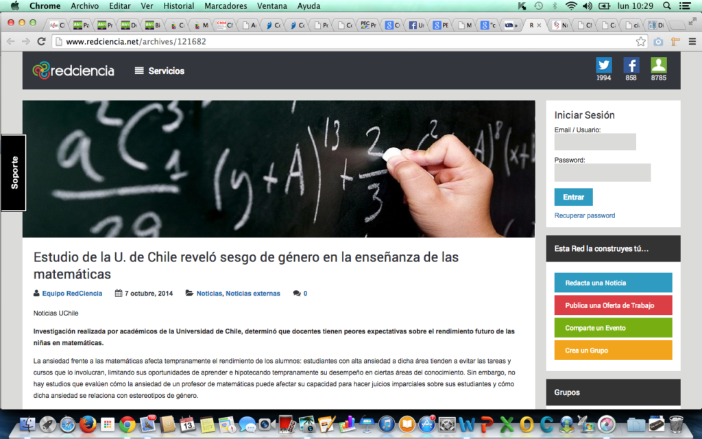Open Spotlight search in the menu bar
702x439 pixels.
pos(667,5)
